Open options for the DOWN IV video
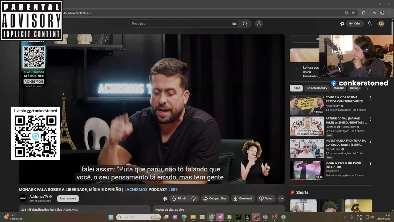394x222 pixels. (x=371, y=163)
